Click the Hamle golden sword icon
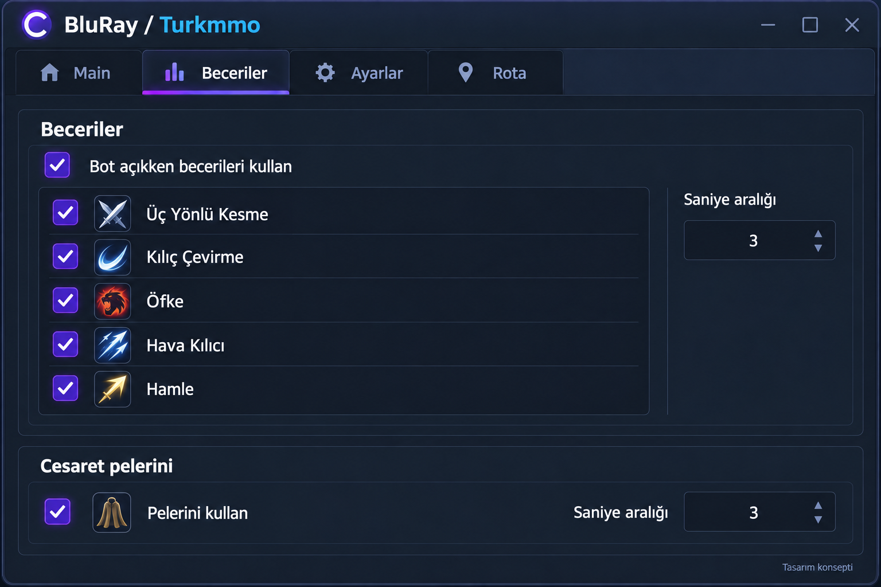 pyautogui.click(x=112, y=389)
